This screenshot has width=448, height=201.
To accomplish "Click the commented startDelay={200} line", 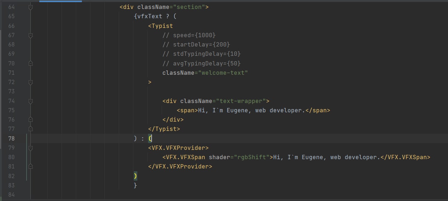I will [x=196, y=45].
